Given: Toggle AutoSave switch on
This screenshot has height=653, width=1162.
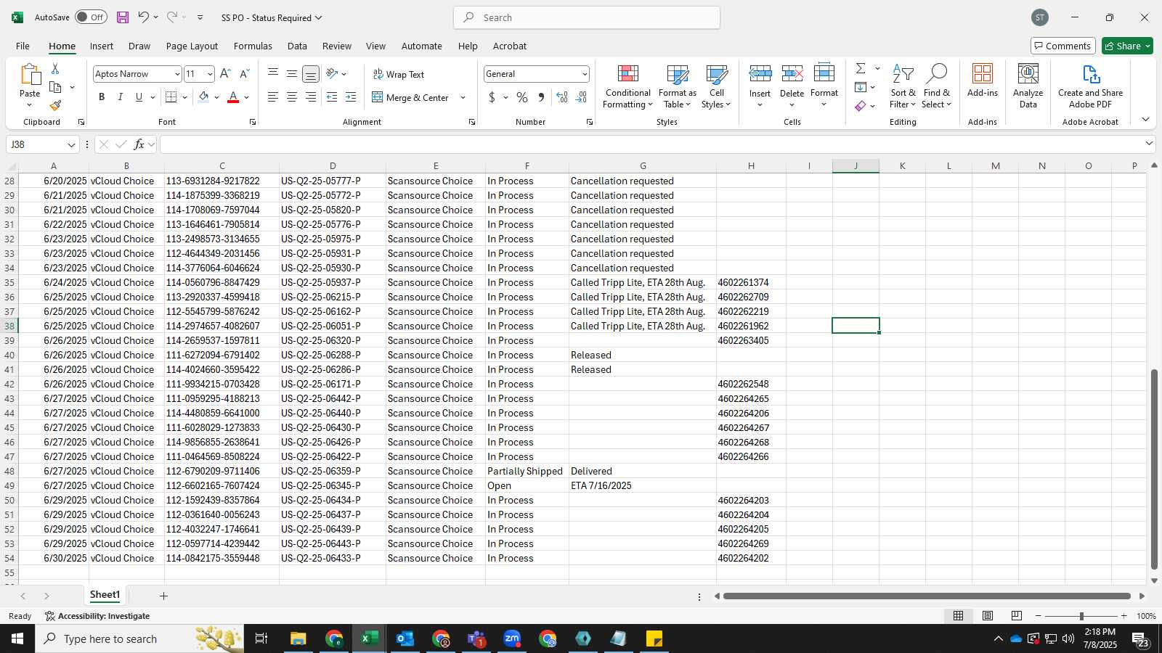Looking at the screenshot, I should [x=91, y=17].
